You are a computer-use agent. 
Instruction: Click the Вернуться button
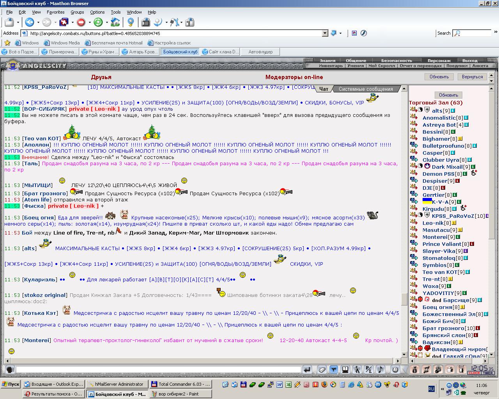(472, 77)
